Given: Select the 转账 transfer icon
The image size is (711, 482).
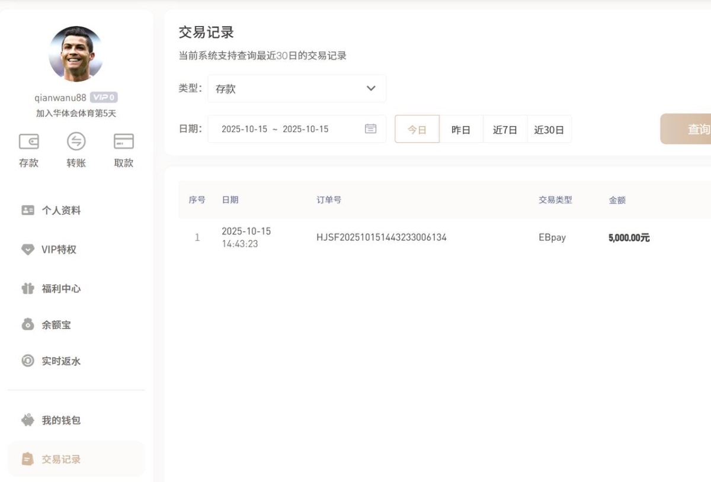Looking at the screenshot, I should [76, 142].
